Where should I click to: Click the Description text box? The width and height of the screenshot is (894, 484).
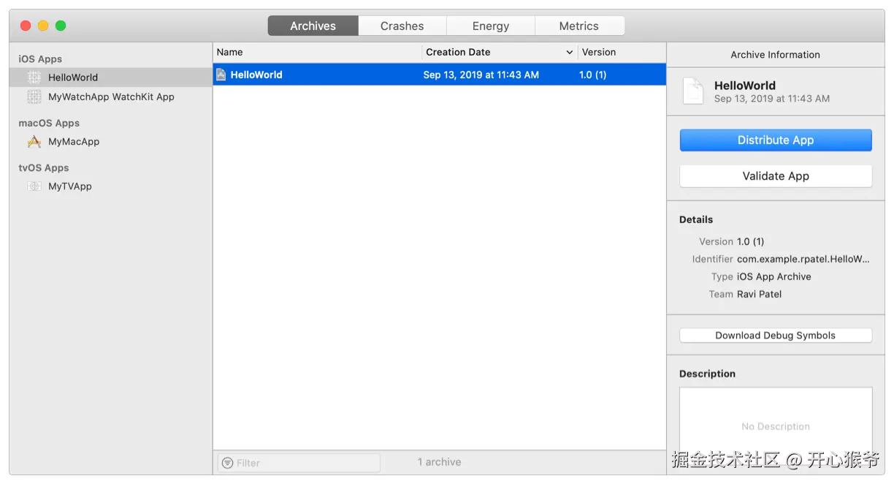[776, 427]
